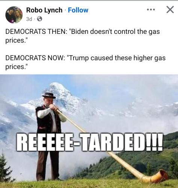Open Robo Lynch's round profile picture
Image resolution: width=178 pixels, height=188 pixels.
pos(14,15)
